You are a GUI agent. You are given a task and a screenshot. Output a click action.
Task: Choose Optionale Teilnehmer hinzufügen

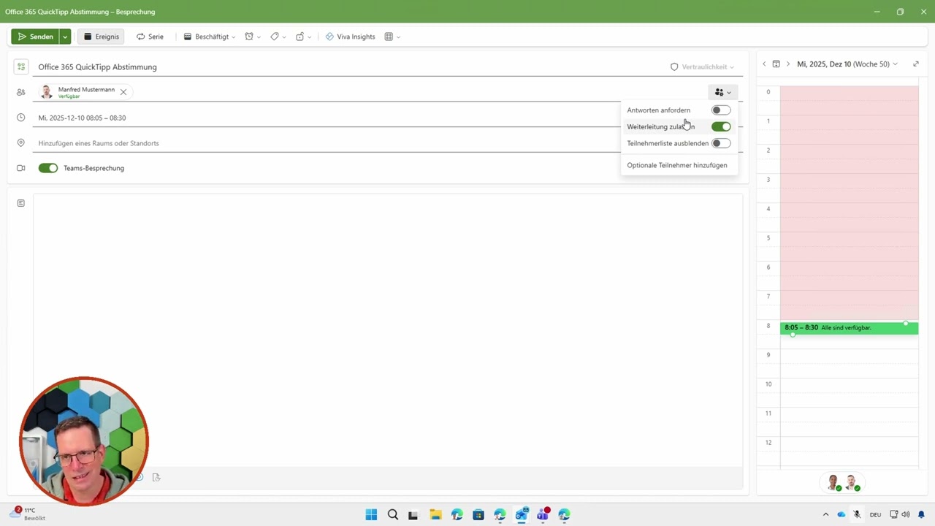(x=677, y=165)
